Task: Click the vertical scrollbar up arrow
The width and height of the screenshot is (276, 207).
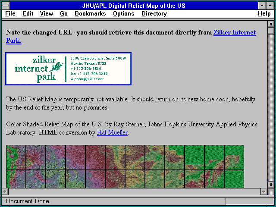Action: pos(271,24)
